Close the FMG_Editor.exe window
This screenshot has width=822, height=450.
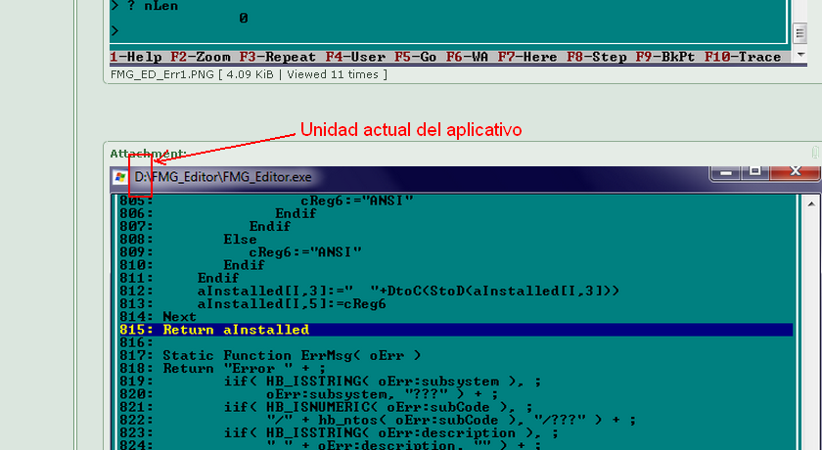click(x=794, y=172)
